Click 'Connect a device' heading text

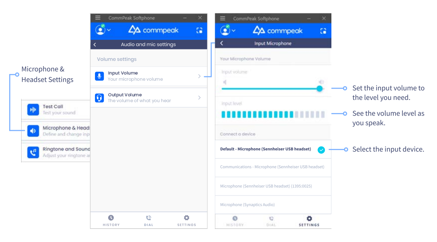pos(237,134)
